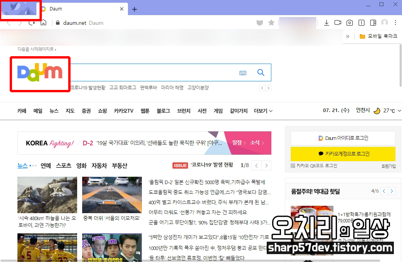The width and height of the screenshot is (402, 262).
Task: Open downloads via download arrow icon
Action: click(326, 23)
